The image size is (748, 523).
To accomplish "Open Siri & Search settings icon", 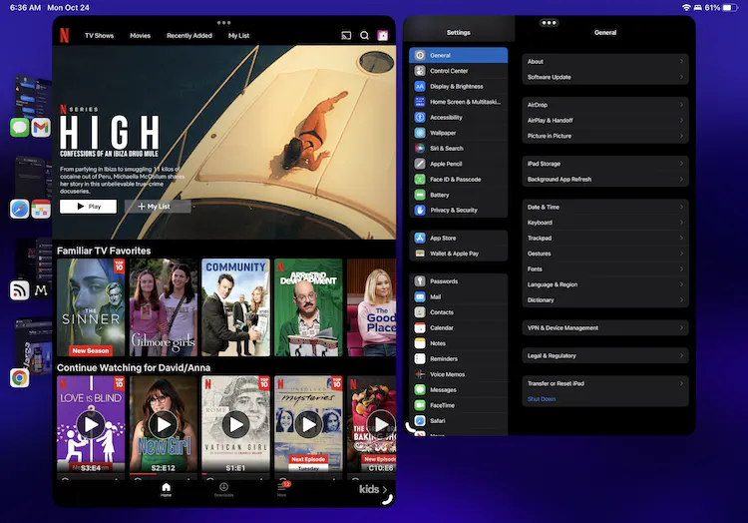I will [420, 148].
